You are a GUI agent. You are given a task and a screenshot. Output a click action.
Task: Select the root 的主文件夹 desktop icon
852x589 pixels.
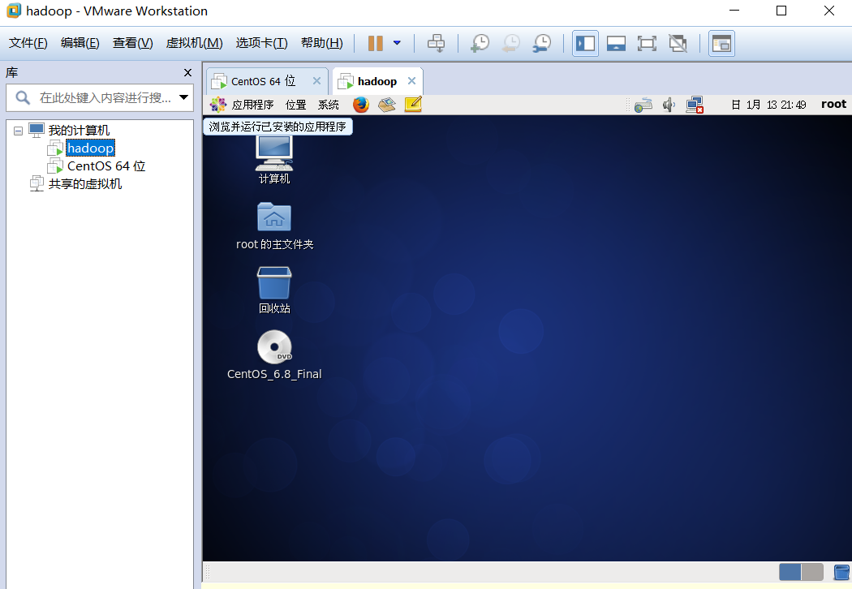274,226
